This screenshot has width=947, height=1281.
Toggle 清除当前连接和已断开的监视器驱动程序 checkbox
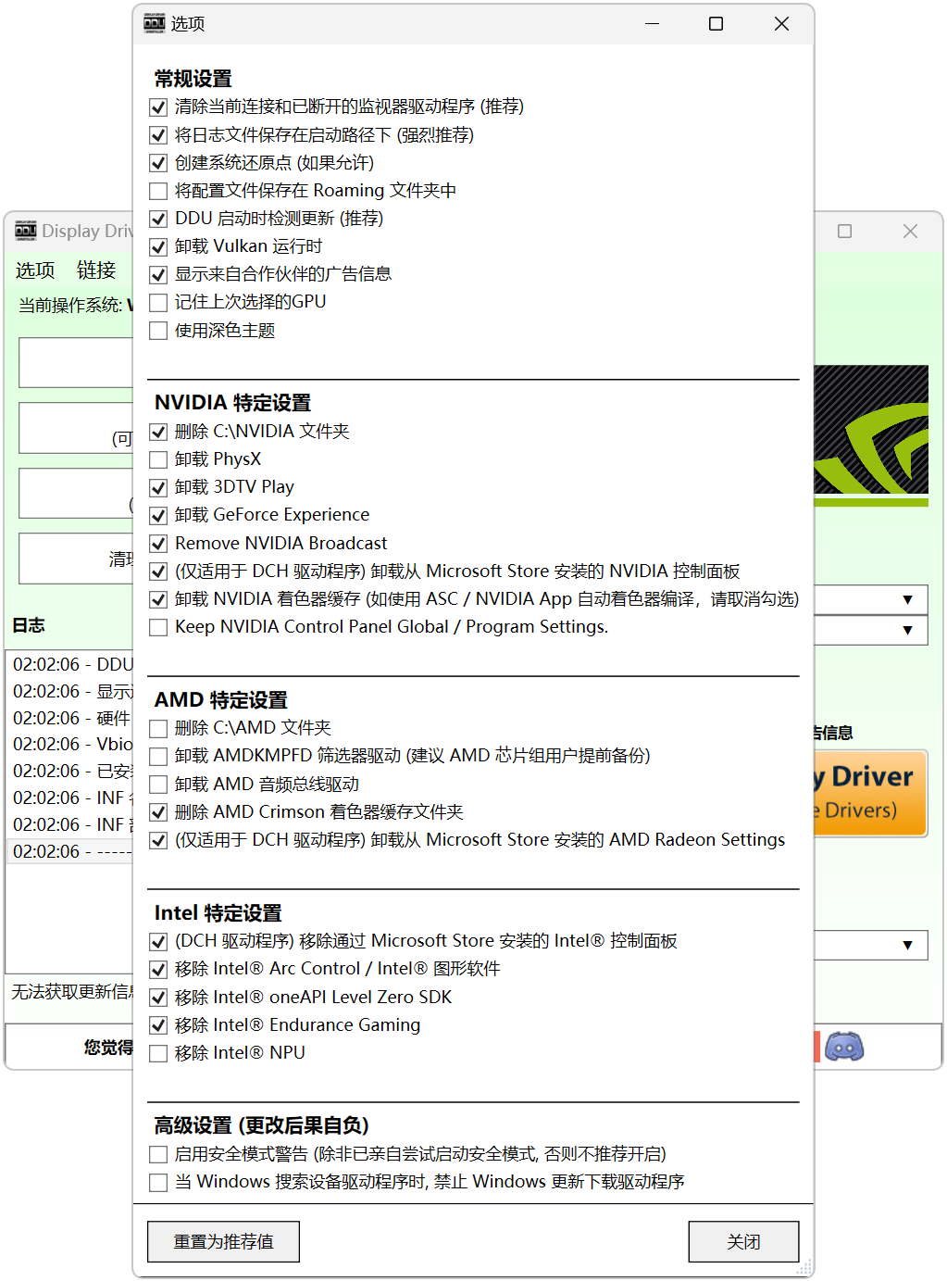[x=158, y=107]
